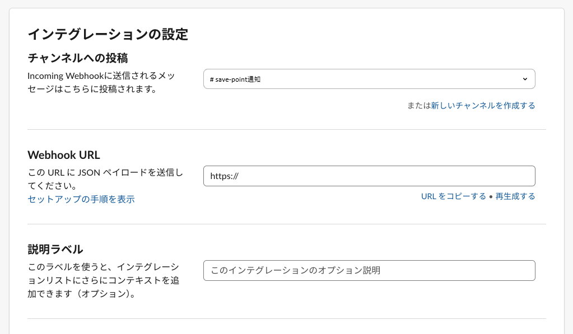Click the 新しいチャンネルを作成する link
Image resolution: width=573 pixels, height=334 pixels.
[x=483, y=105]
